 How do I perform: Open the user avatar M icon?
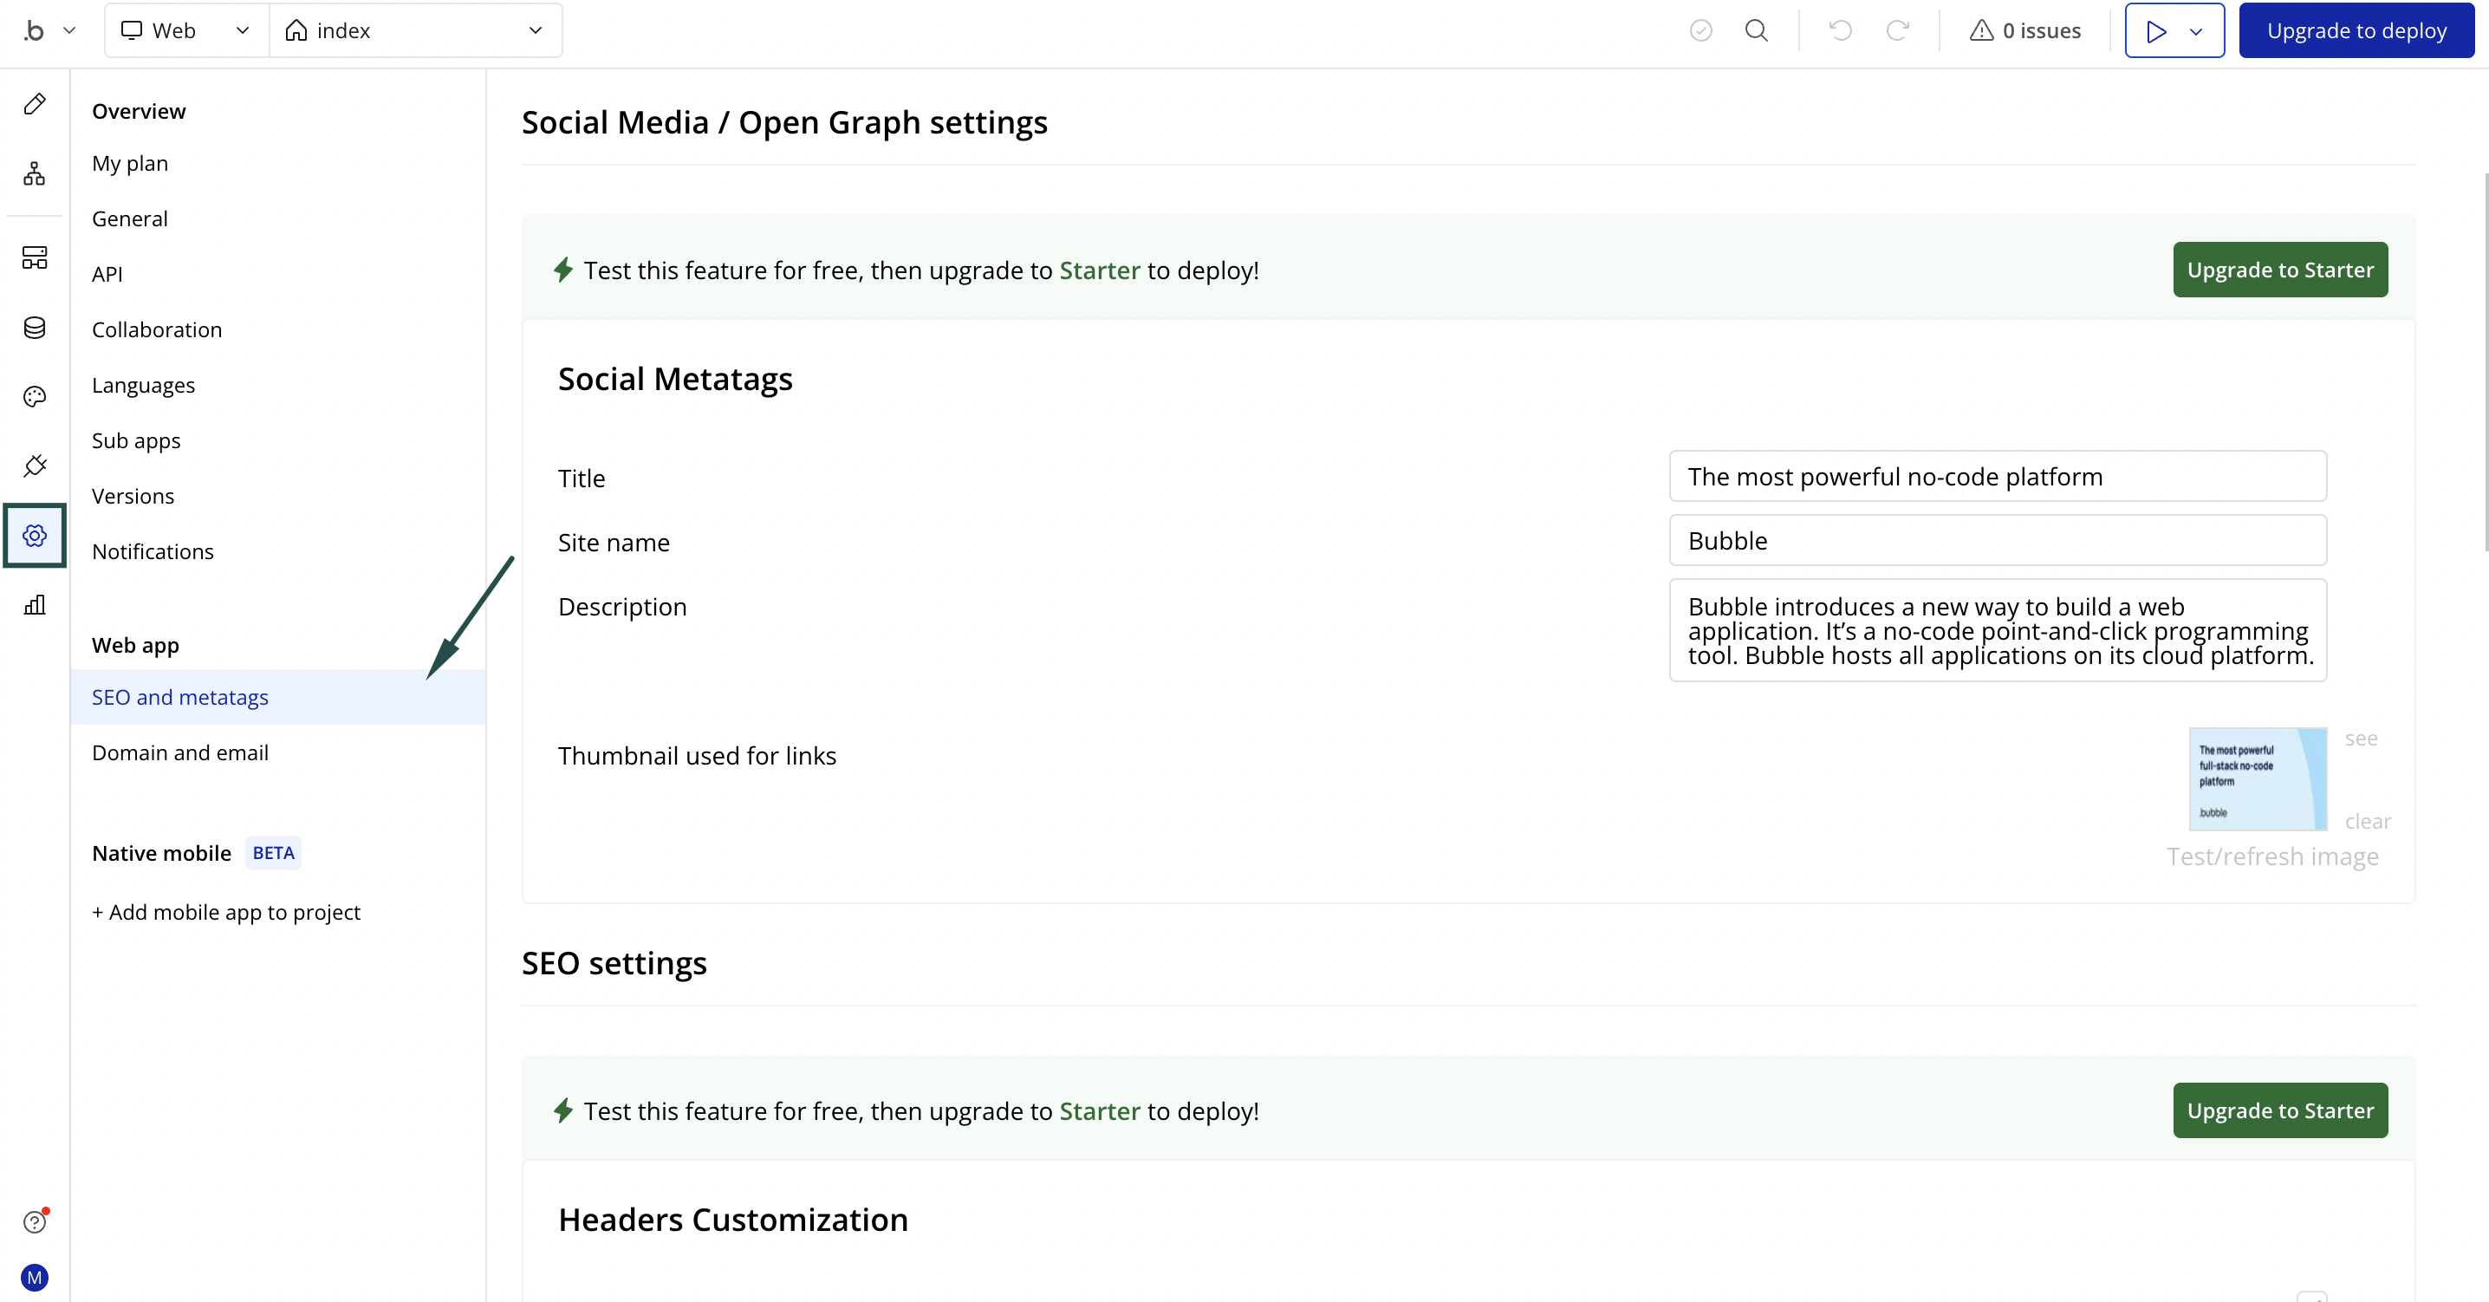click(35, 1278)
